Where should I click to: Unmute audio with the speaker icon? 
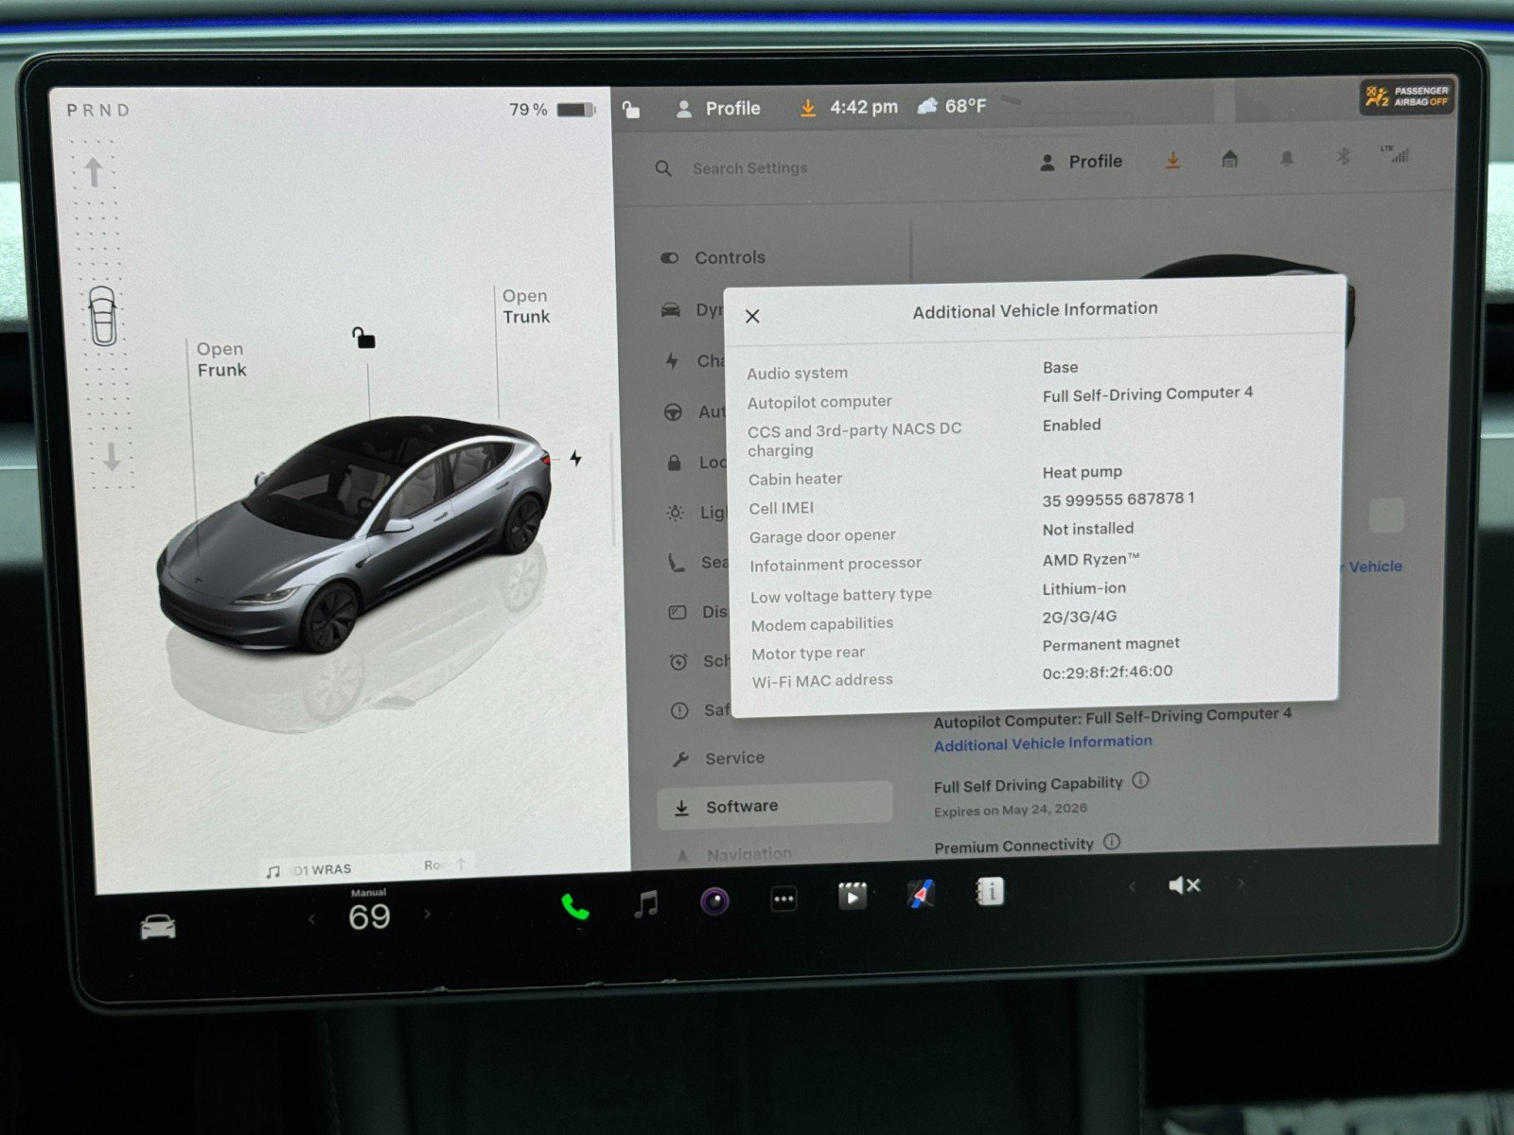[1184, 885]
